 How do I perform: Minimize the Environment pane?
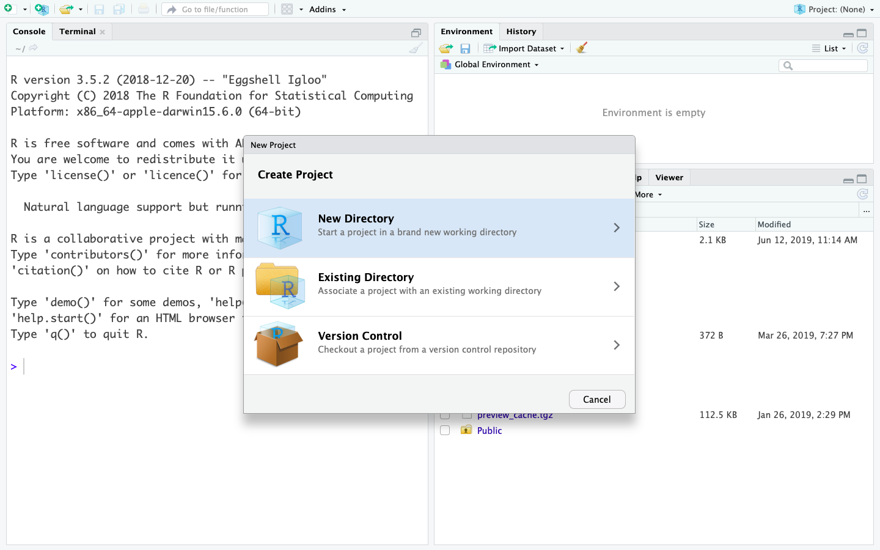tap(848, 34)
